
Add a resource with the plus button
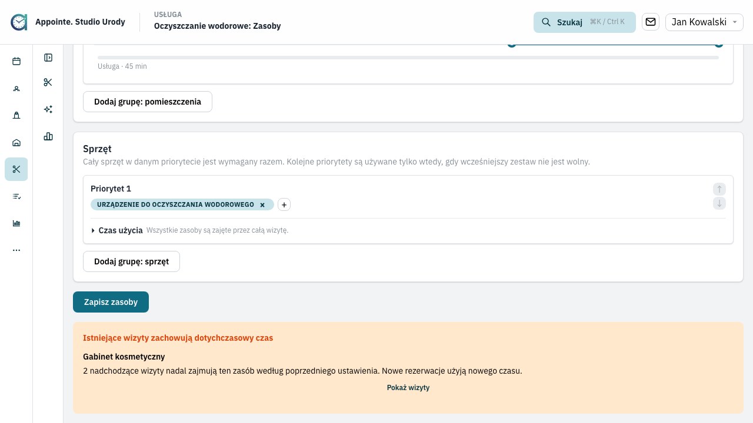[x=284, y=204]
